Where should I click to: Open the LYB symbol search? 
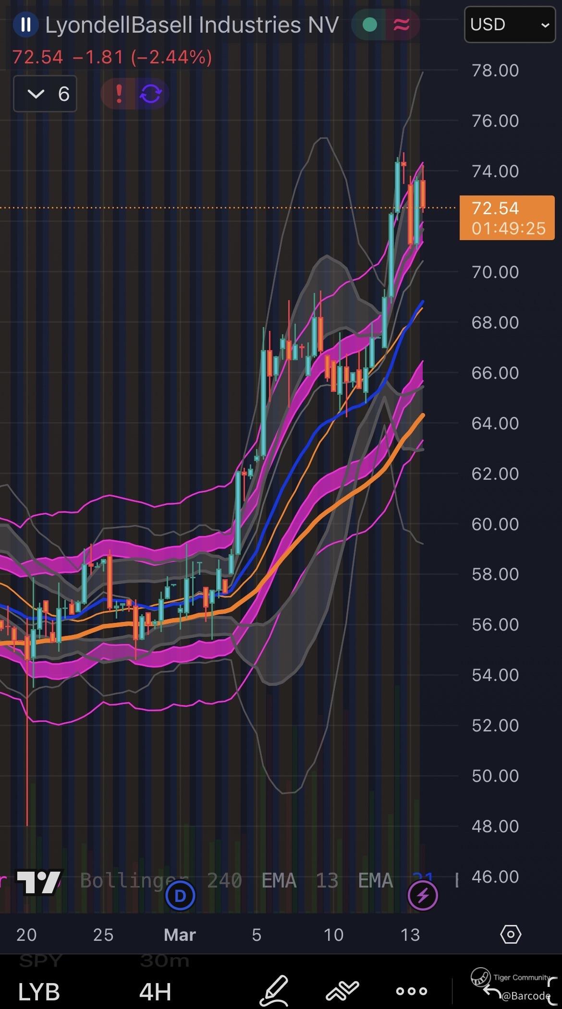pyautogui.click(x=39, y=991)
